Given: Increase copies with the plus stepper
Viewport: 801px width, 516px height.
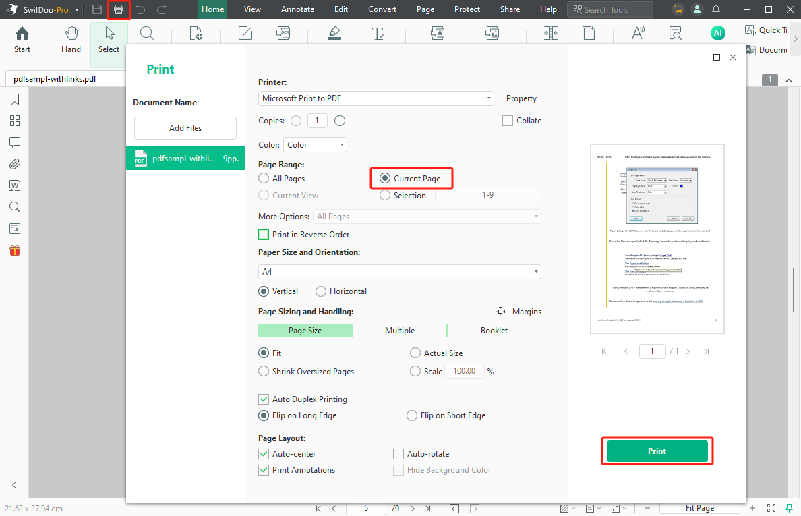Looking at the screenshot, I should coord(339,120).
